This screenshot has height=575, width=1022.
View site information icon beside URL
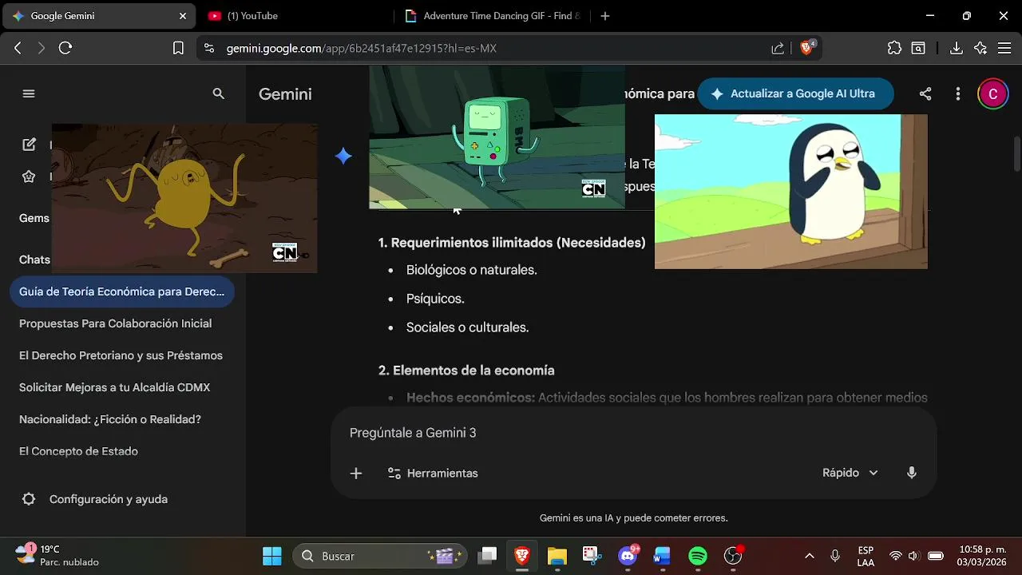[209, 48]
